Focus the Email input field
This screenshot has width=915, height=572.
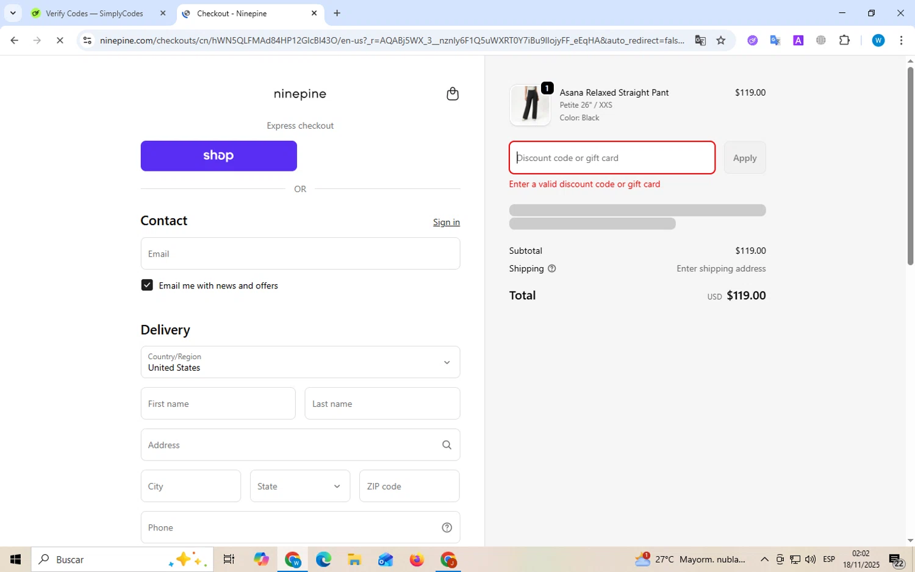[300, 254]
